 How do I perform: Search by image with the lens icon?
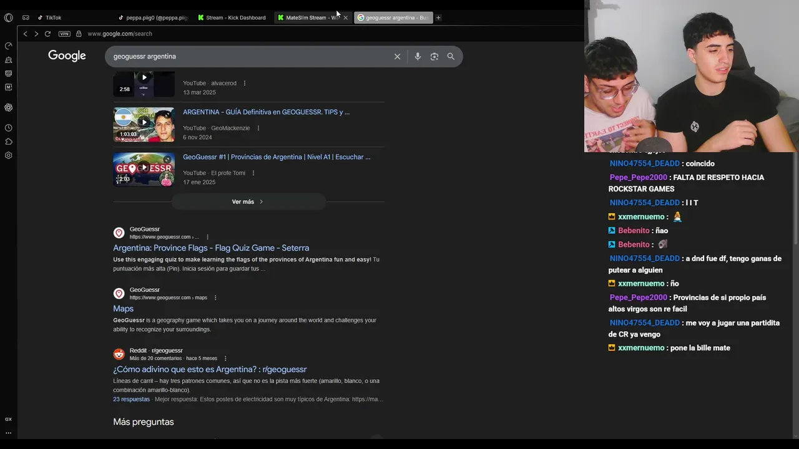point(434,56)
